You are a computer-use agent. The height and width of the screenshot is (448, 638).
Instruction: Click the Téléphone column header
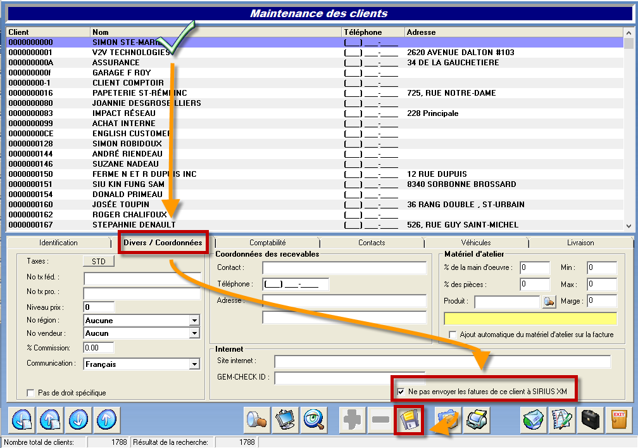[373, 32]
